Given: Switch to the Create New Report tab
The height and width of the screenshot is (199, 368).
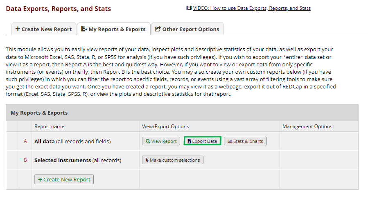Looking at the screenshot, I should 43,29.
